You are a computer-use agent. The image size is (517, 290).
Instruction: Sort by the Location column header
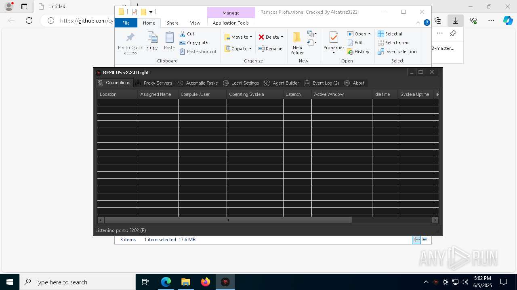pos(117,94)
